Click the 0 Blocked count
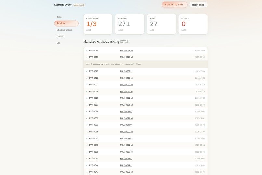Viewport: 262px width, 175px height. (183, 24)
